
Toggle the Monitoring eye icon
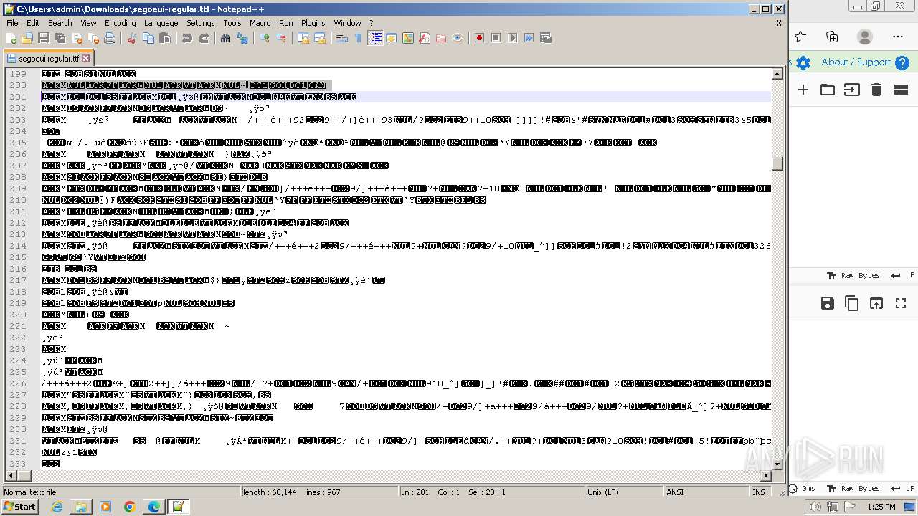click(458, 38)
